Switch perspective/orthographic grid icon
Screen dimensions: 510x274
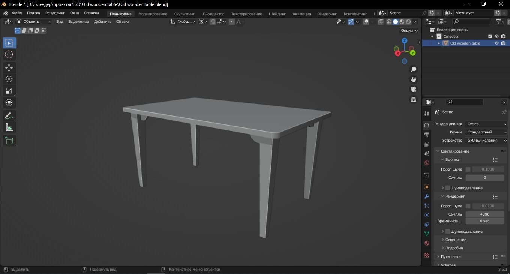click(414, 100)
